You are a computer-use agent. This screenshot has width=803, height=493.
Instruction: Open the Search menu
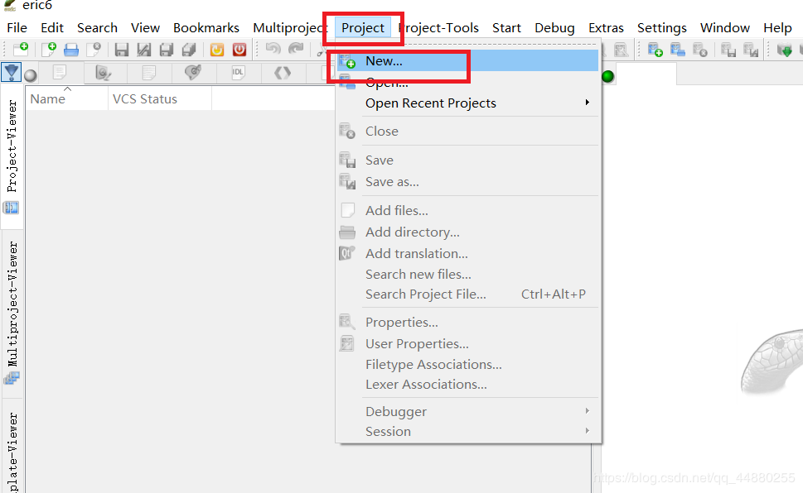tap(97, 27)
